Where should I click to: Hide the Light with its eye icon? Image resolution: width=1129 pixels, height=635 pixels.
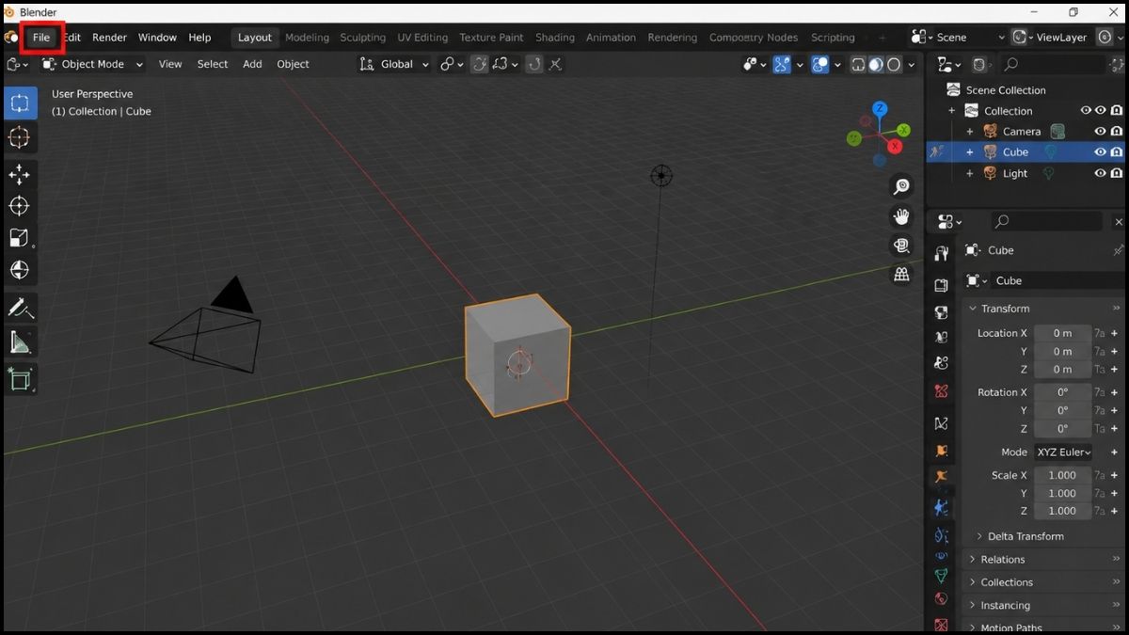point(1100,173)
